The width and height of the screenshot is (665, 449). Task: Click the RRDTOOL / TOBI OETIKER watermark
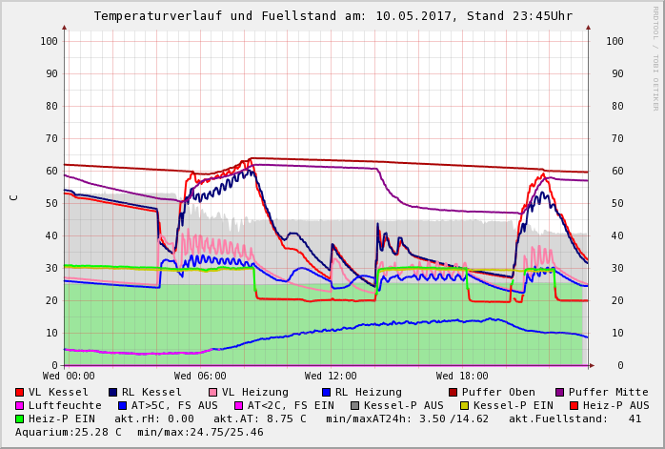[655, 57]
